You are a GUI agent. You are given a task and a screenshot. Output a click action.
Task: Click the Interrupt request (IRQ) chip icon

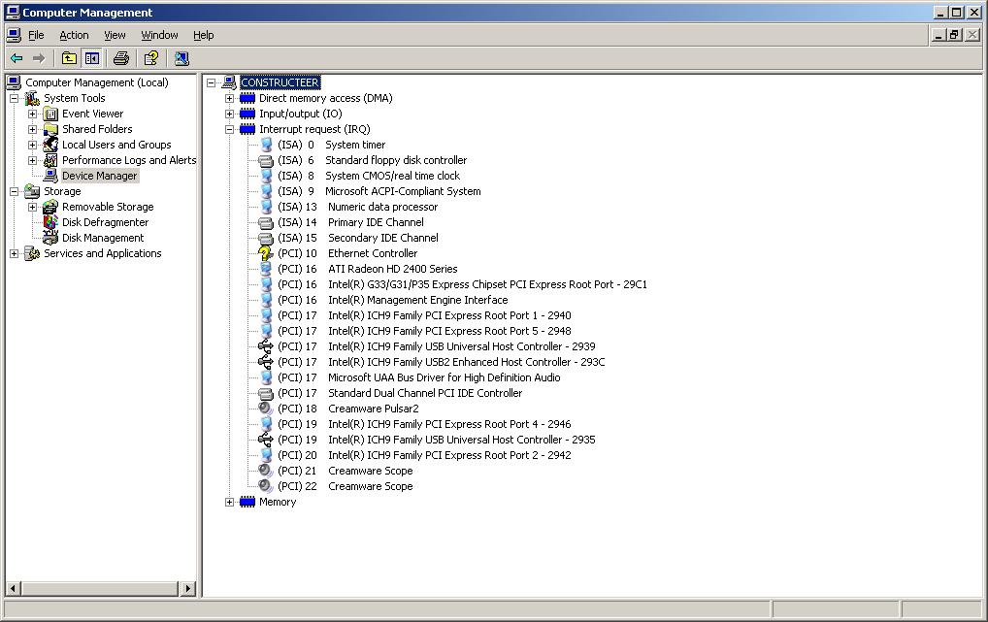[x=247, y=129]
